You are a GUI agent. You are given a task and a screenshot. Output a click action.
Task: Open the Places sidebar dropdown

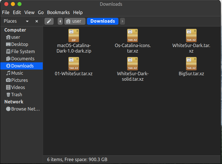coord(27,21)
